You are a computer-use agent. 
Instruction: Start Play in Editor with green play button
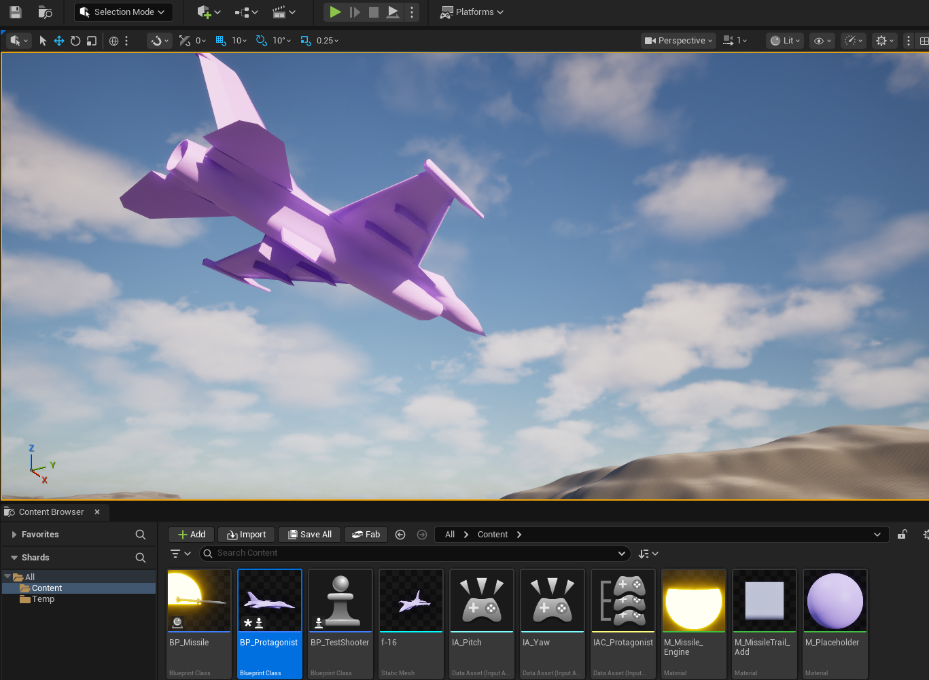point(335,12)
